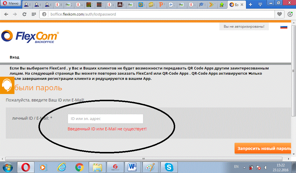296x173 pixels.
Task: Switch to the orange chevron tab
Action: click(211, 5)
